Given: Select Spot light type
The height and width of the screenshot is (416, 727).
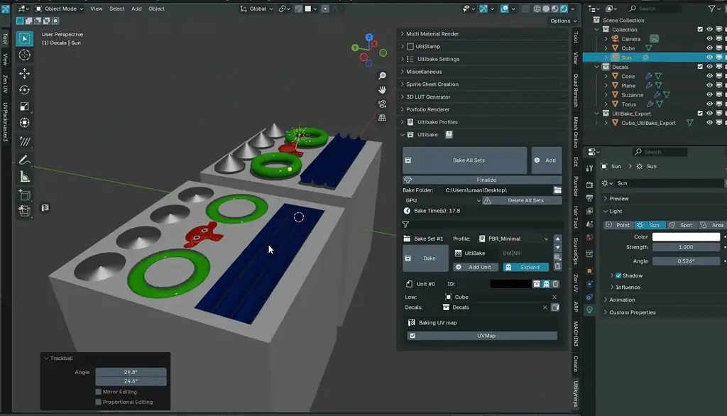Looking at the screenshot, I should click(x=682, y=225).
